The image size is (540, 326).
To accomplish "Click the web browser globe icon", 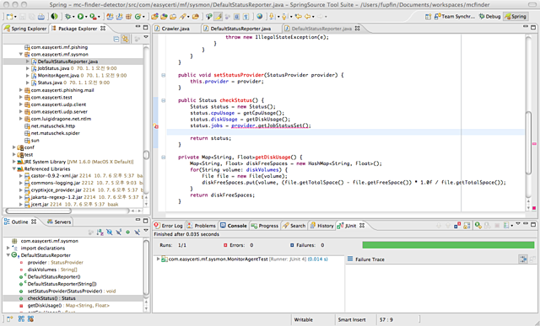I will click(x=260, y=16).
